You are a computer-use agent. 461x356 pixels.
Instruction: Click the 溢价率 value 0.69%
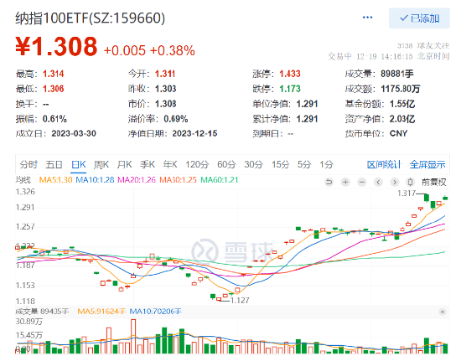tap(176, 119)
